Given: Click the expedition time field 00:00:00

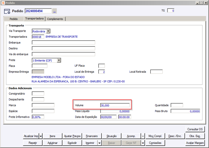Looking at the screenshot, I should point(125,117).
